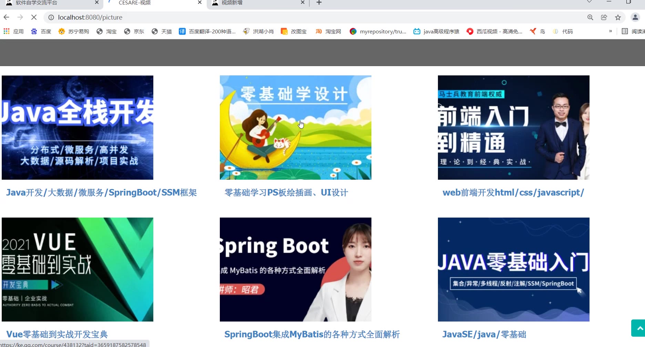Open the JAVA零基础入门 course thumbnail
Viewport: 645px width, 347px height.
pyautogui.click(x=514, y=270)
